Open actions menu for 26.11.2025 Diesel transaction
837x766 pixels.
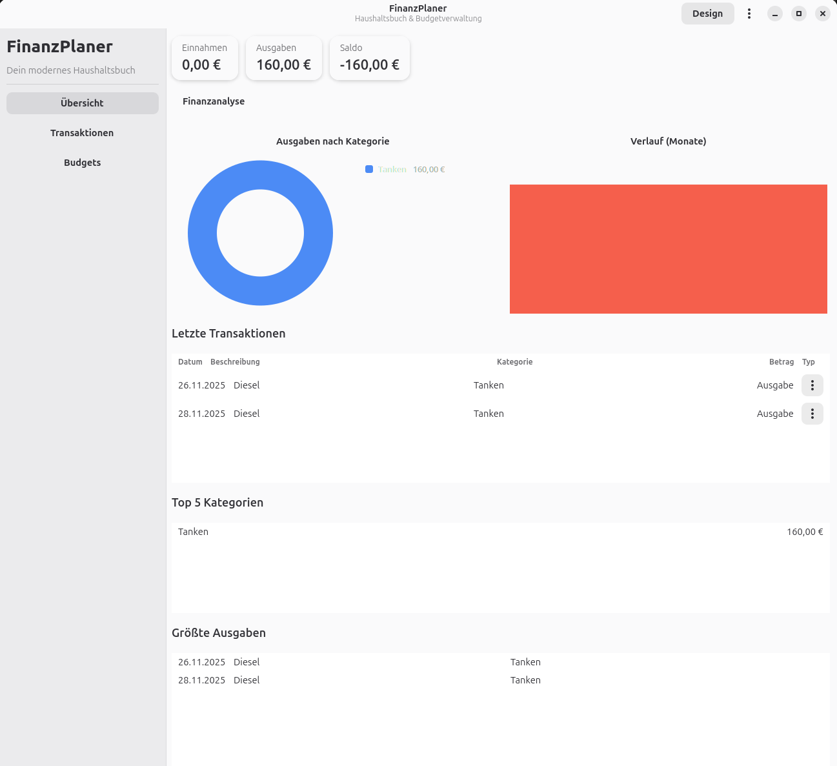pos(812,385)
